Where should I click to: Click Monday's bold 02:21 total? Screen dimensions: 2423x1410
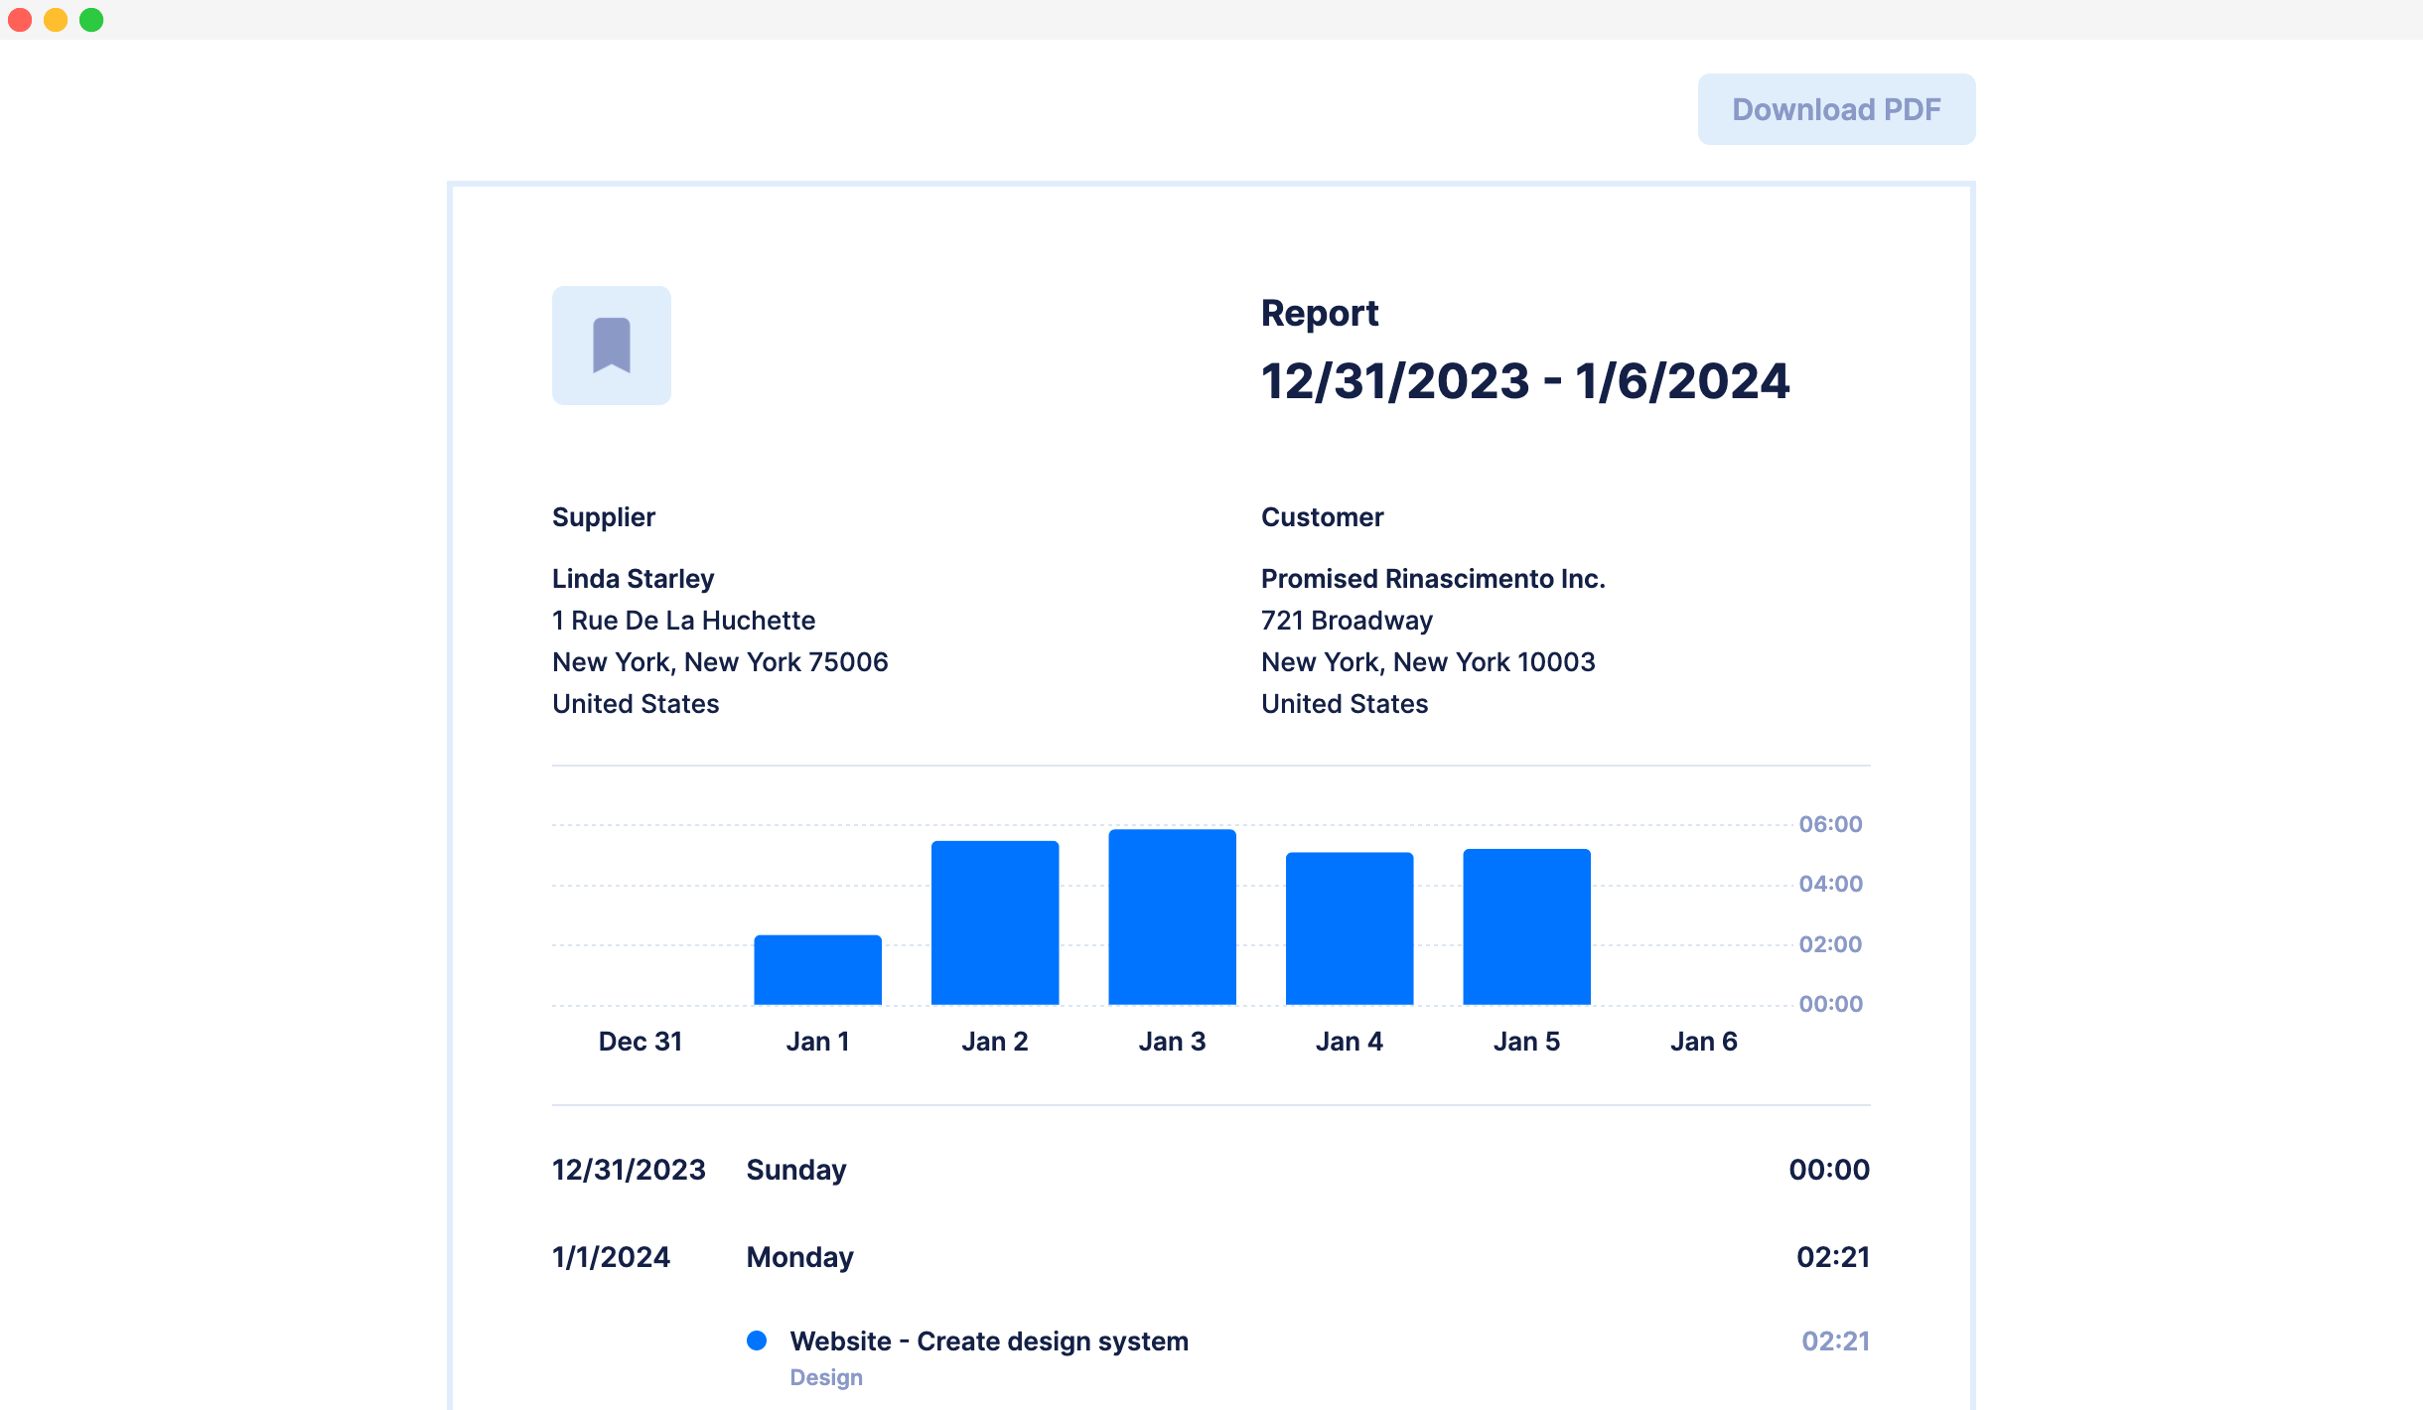click(x=1833, y=1257)
